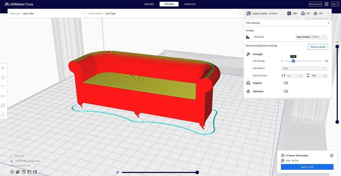Switch to the MONITOR stage
The width and height of the screenshot is (341, 176).
point(190,4)
